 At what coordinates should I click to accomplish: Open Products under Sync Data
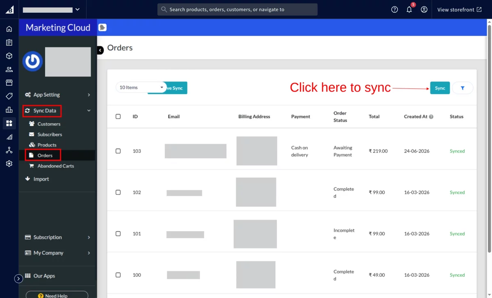point(47,145)
